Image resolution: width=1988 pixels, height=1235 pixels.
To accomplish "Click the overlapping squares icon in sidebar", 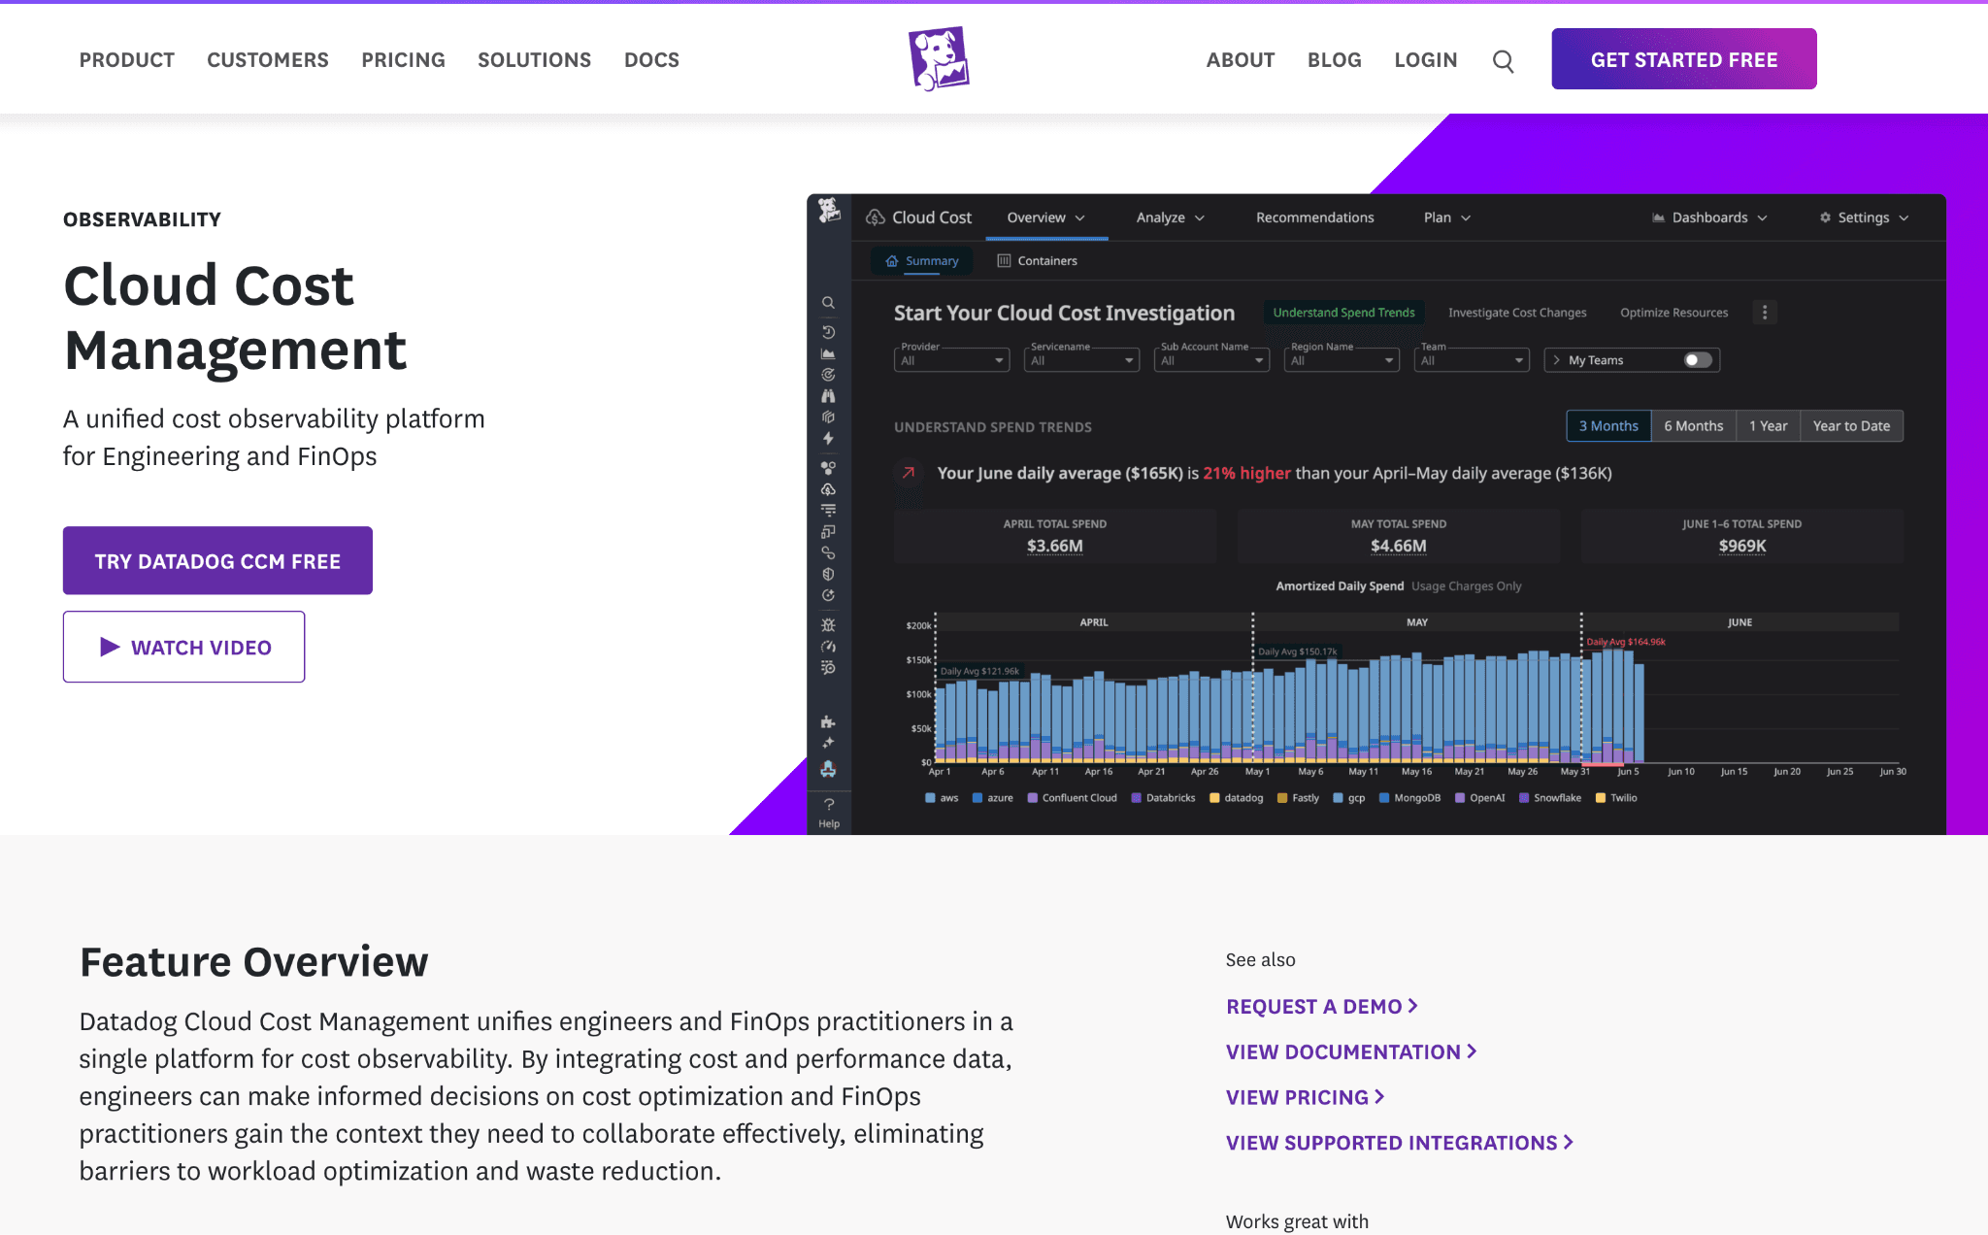I will tap(828, 532).
